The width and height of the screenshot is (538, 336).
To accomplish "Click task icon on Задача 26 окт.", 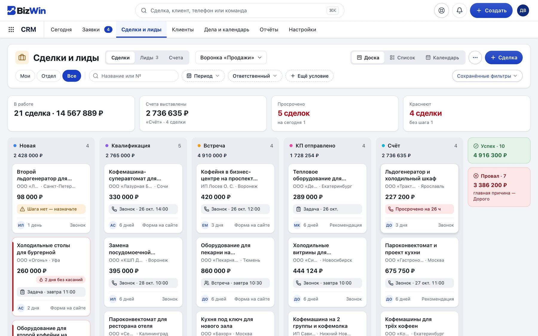I will coord(298,209).
